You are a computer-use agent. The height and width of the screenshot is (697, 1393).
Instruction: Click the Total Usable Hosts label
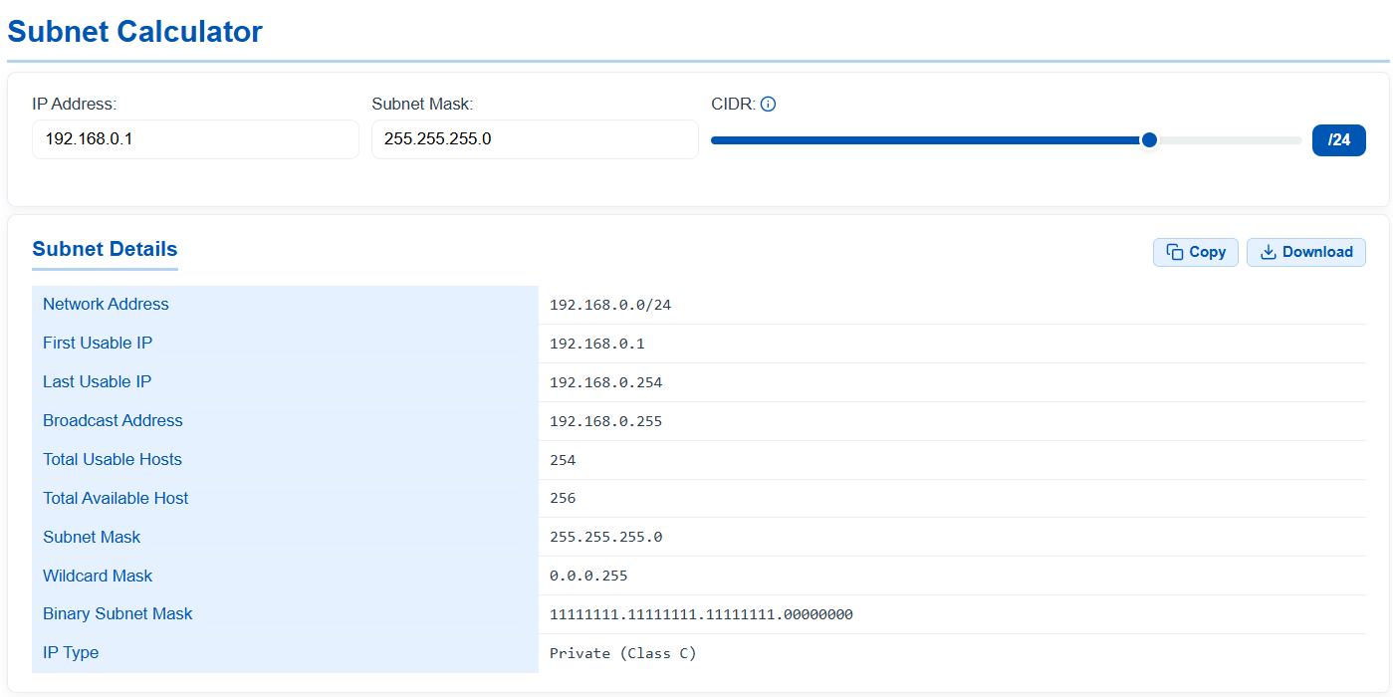(113, 460)
